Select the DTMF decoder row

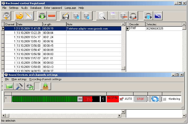[156, 28]
